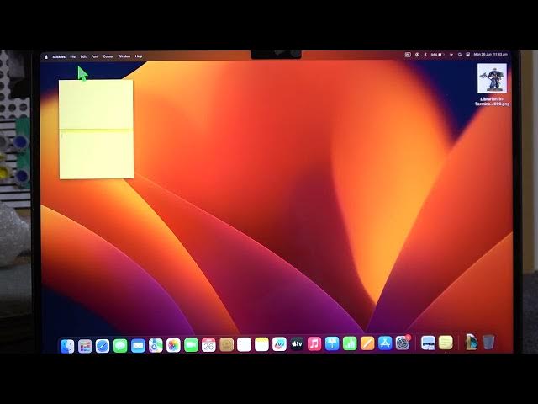Open the Mail app icon
Image resolution: width=538 pixels, height=404 pixels.
[138, 345]
